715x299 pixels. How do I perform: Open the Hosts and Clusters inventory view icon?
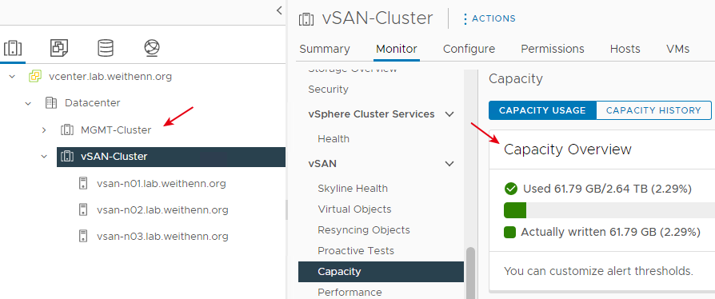tap(13, 48)
